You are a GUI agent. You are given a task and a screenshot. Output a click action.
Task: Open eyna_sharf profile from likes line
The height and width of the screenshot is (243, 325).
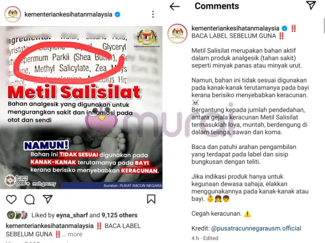tap(72, 215)
